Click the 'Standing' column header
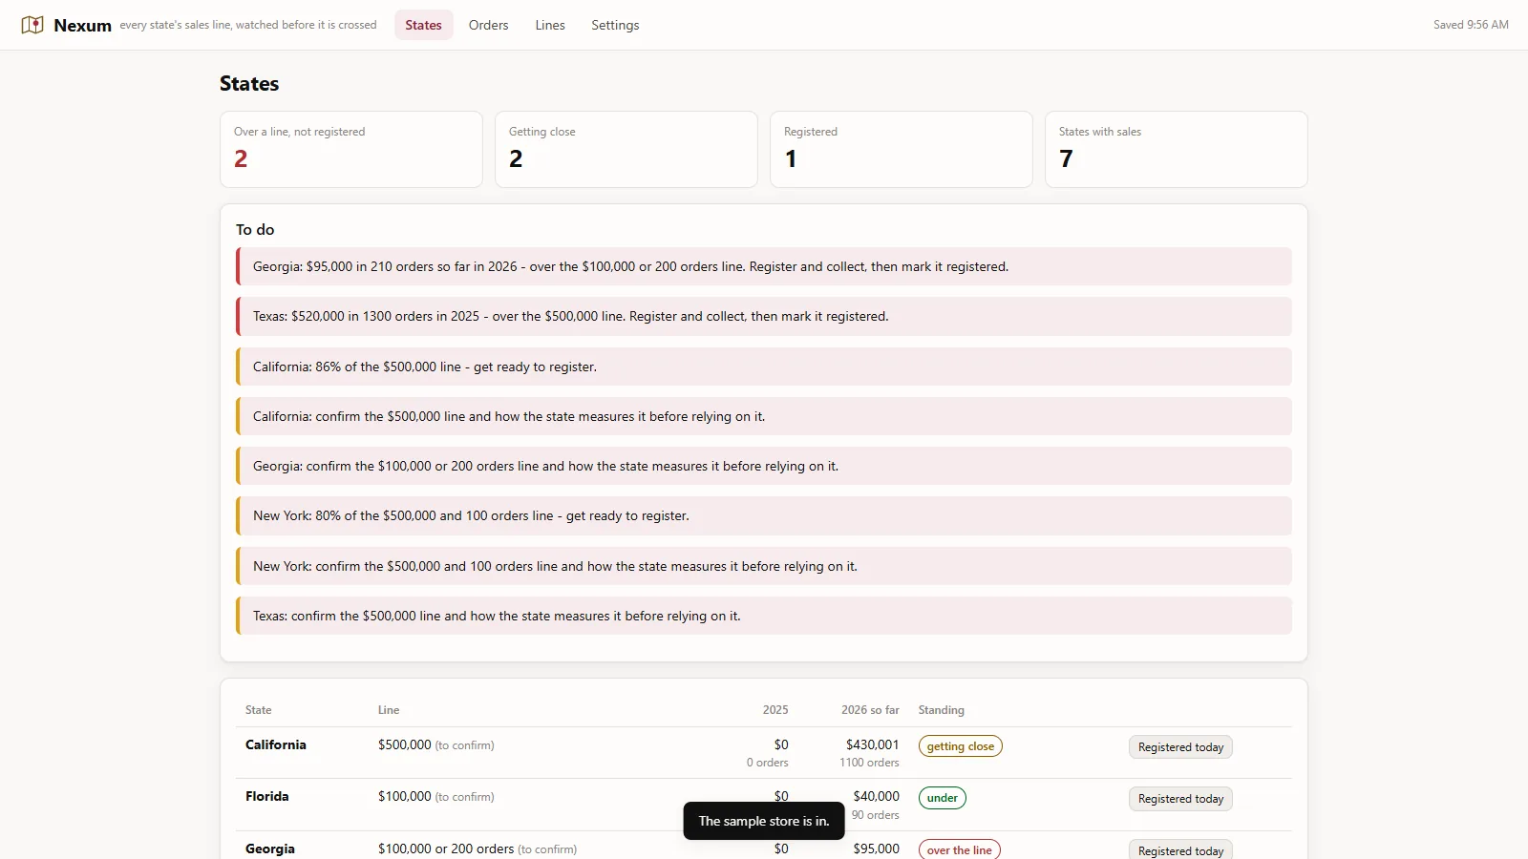Screen dimensions: 1528x859 (942, 710)
